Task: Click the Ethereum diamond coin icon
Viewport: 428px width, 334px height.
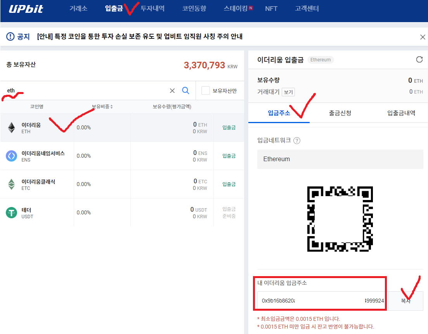Action: pyautogui.click(x=12, y=127)
